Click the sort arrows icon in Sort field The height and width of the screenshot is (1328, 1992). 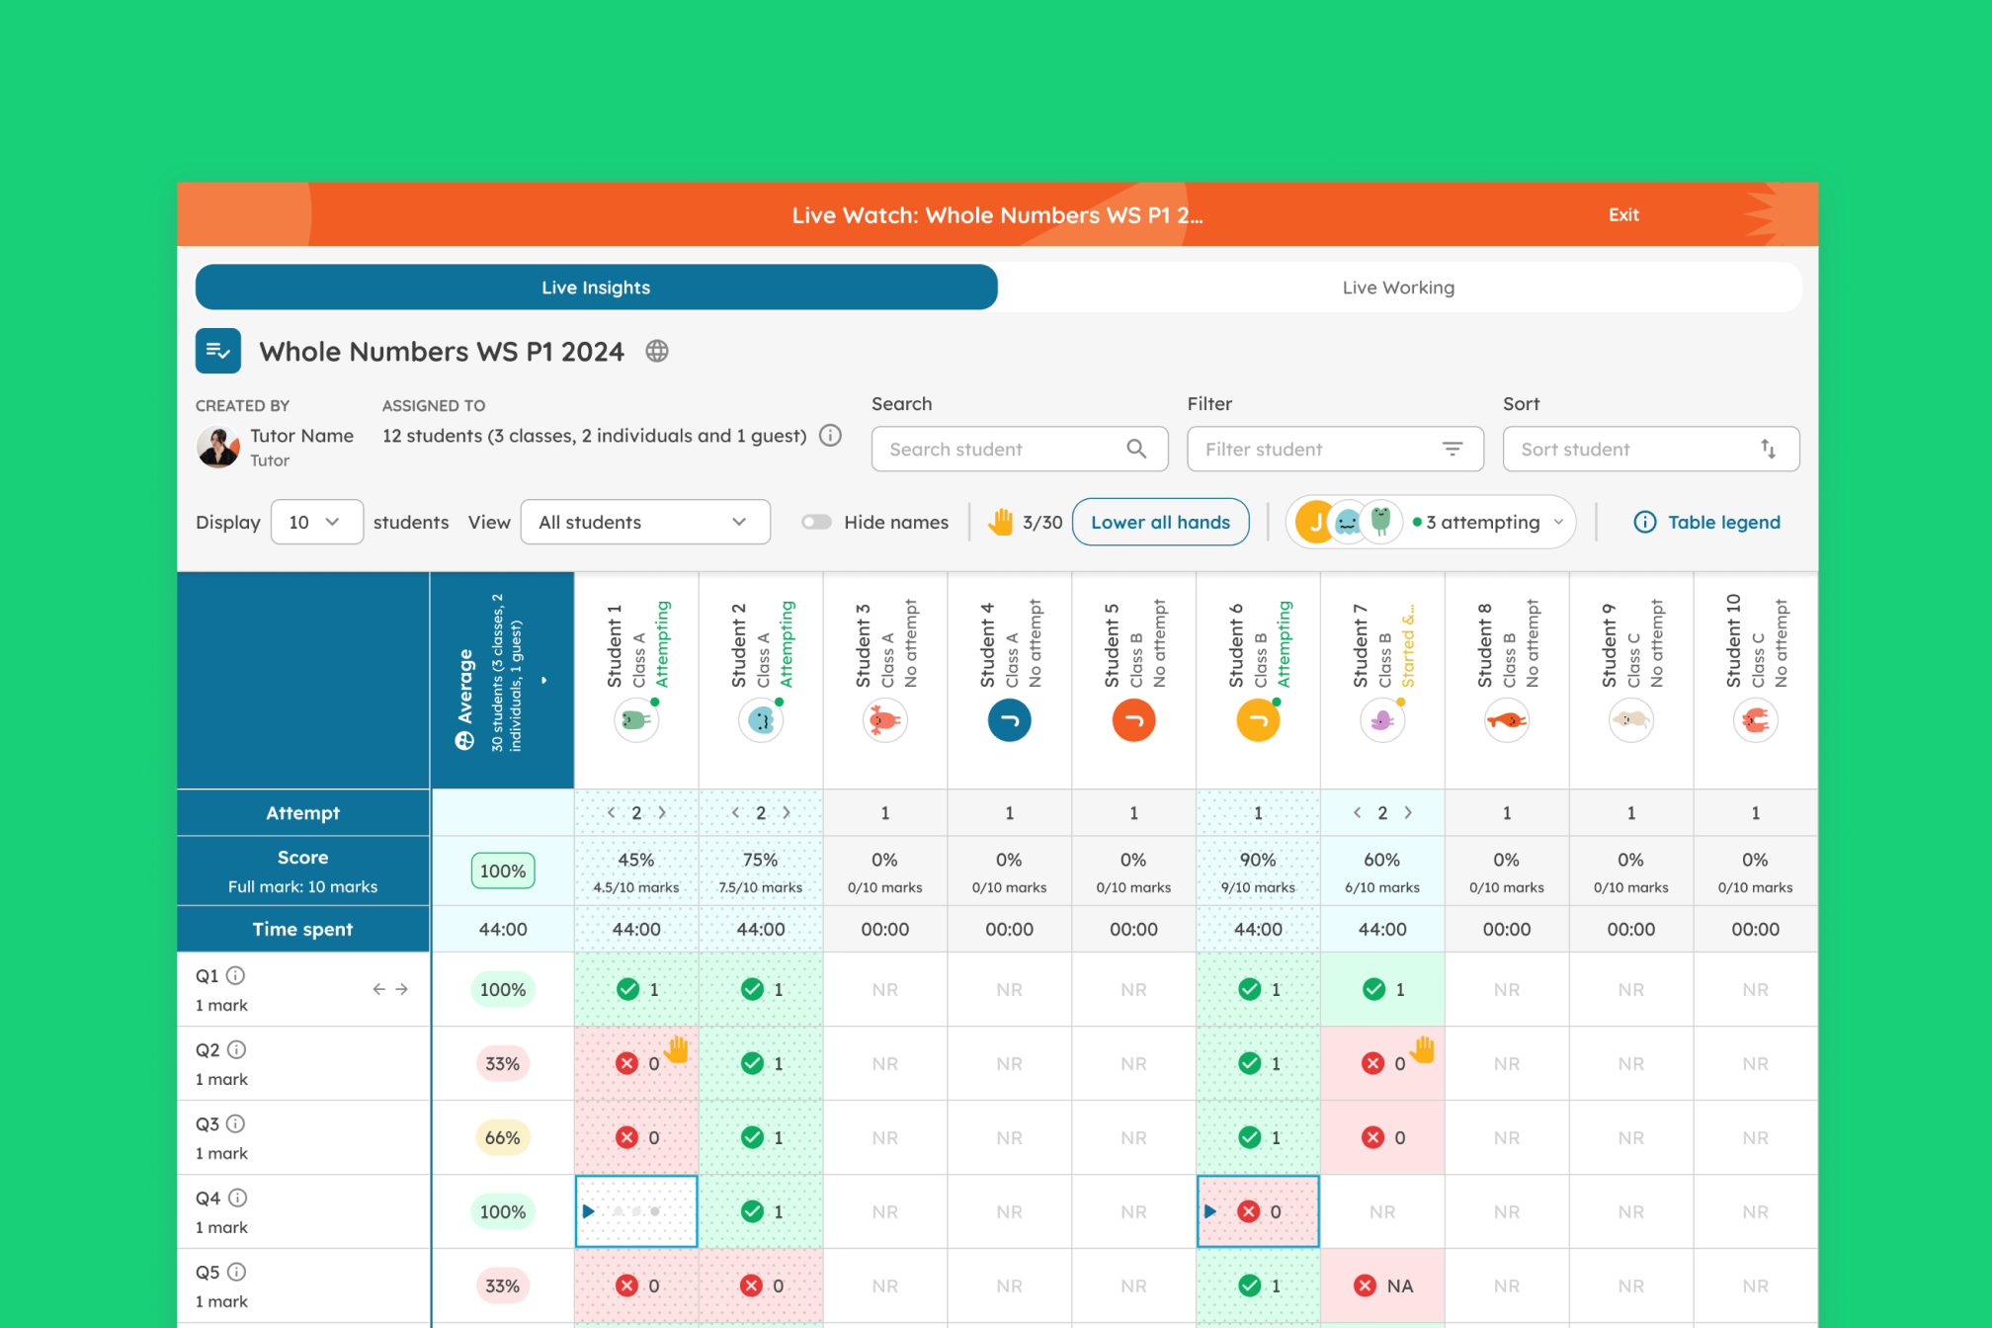click(1768, 449)
